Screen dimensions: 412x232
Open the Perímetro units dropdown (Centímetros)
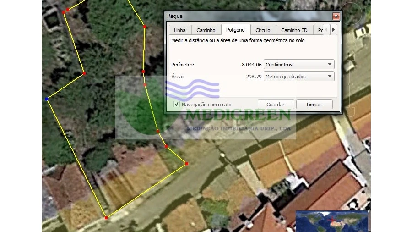pyautogui.click(x=299, y=65)
